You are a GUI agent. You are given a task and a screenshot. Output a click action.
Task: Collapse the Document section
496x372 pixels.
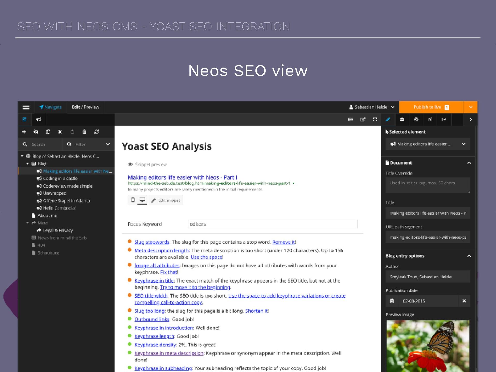469,163
